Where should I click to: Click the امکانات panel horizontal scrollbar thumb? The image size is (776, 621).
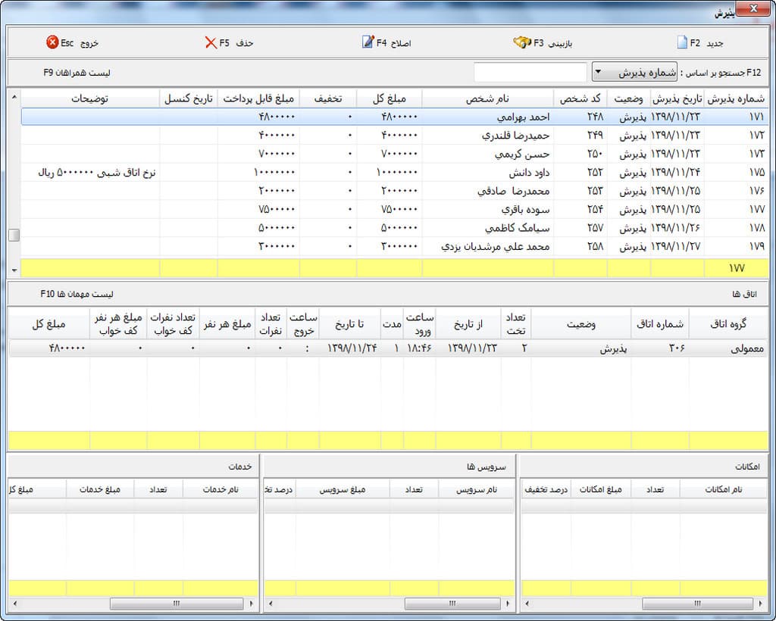[x=697, y=603]
